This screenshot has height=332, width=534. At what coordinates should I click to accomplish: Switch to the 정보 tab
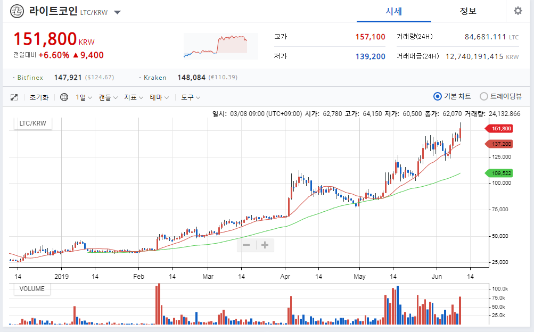(468, 11)
